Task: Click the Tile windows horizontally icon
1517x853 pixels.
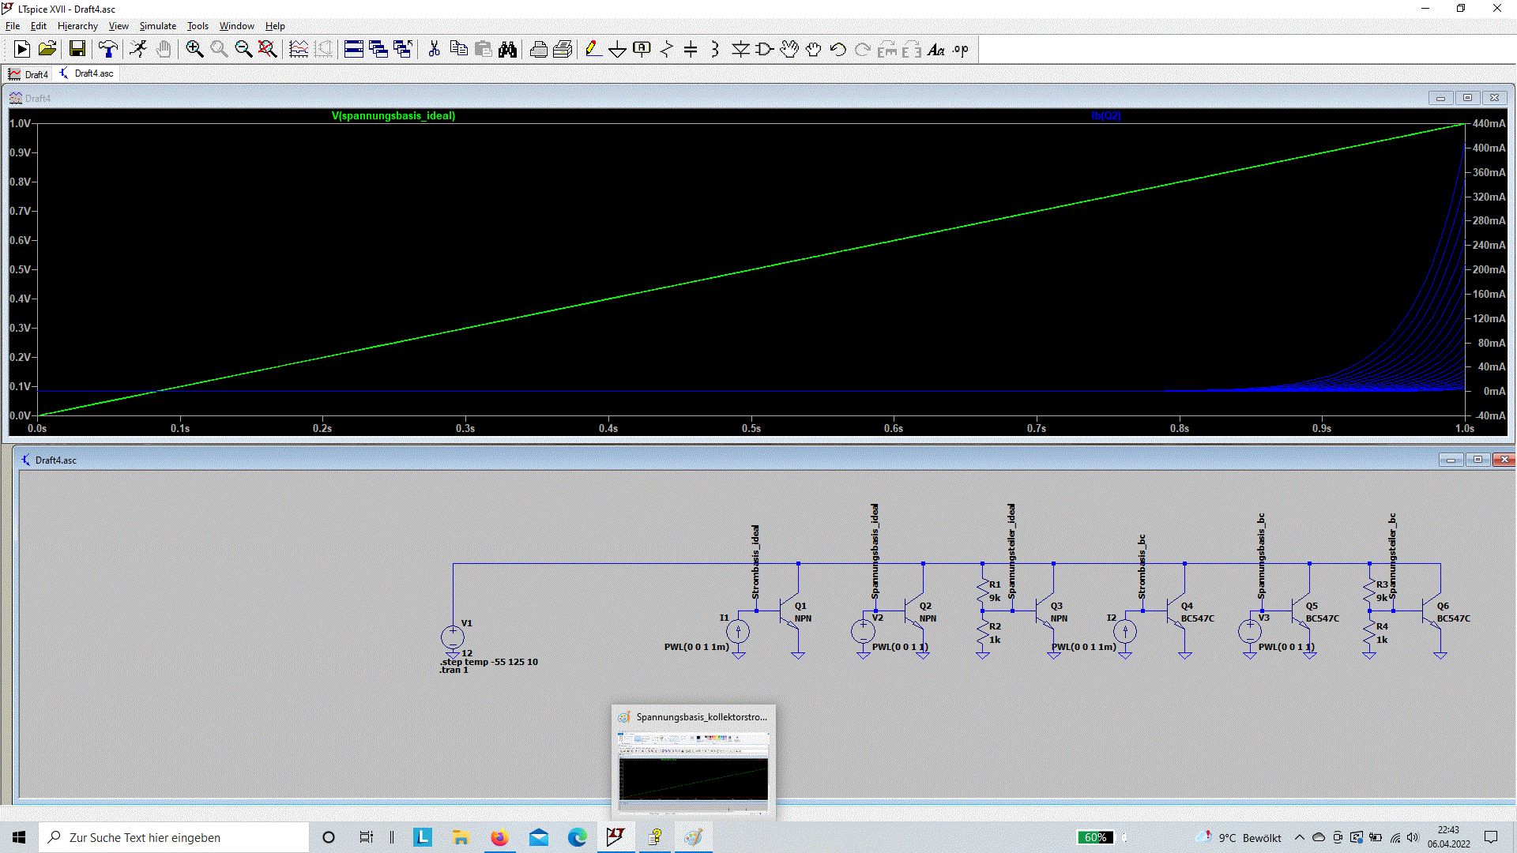Action: pyautogui.click(x=354, y=49)
